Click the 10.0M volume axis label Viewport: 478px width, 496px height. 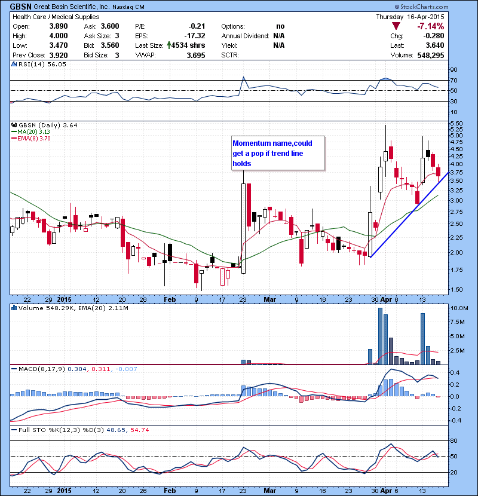(459, 308)
